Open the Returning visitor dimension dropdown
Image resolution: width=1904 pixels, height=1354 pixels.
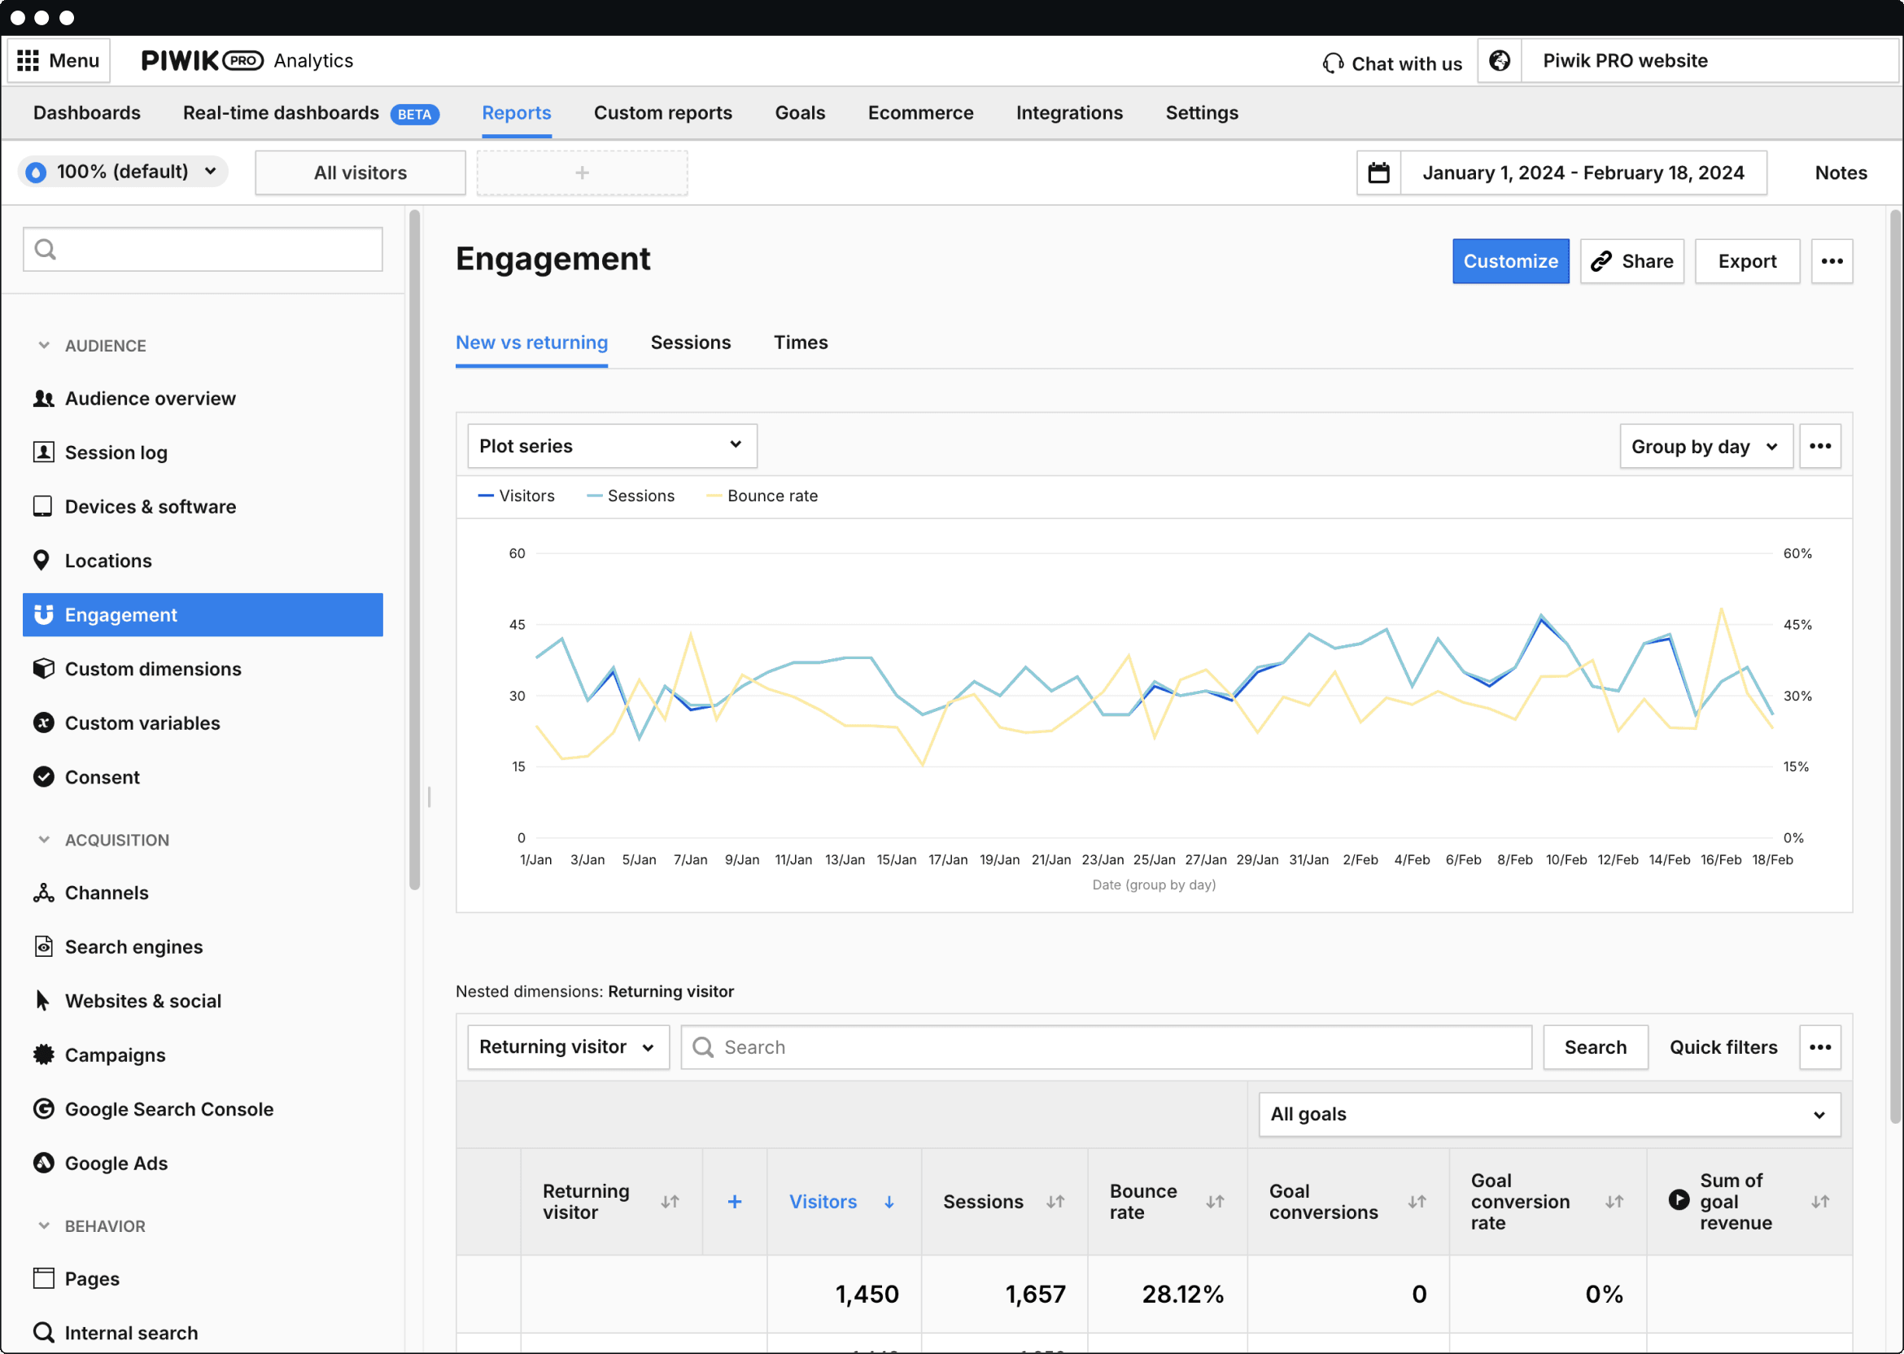coord(568,1046)
